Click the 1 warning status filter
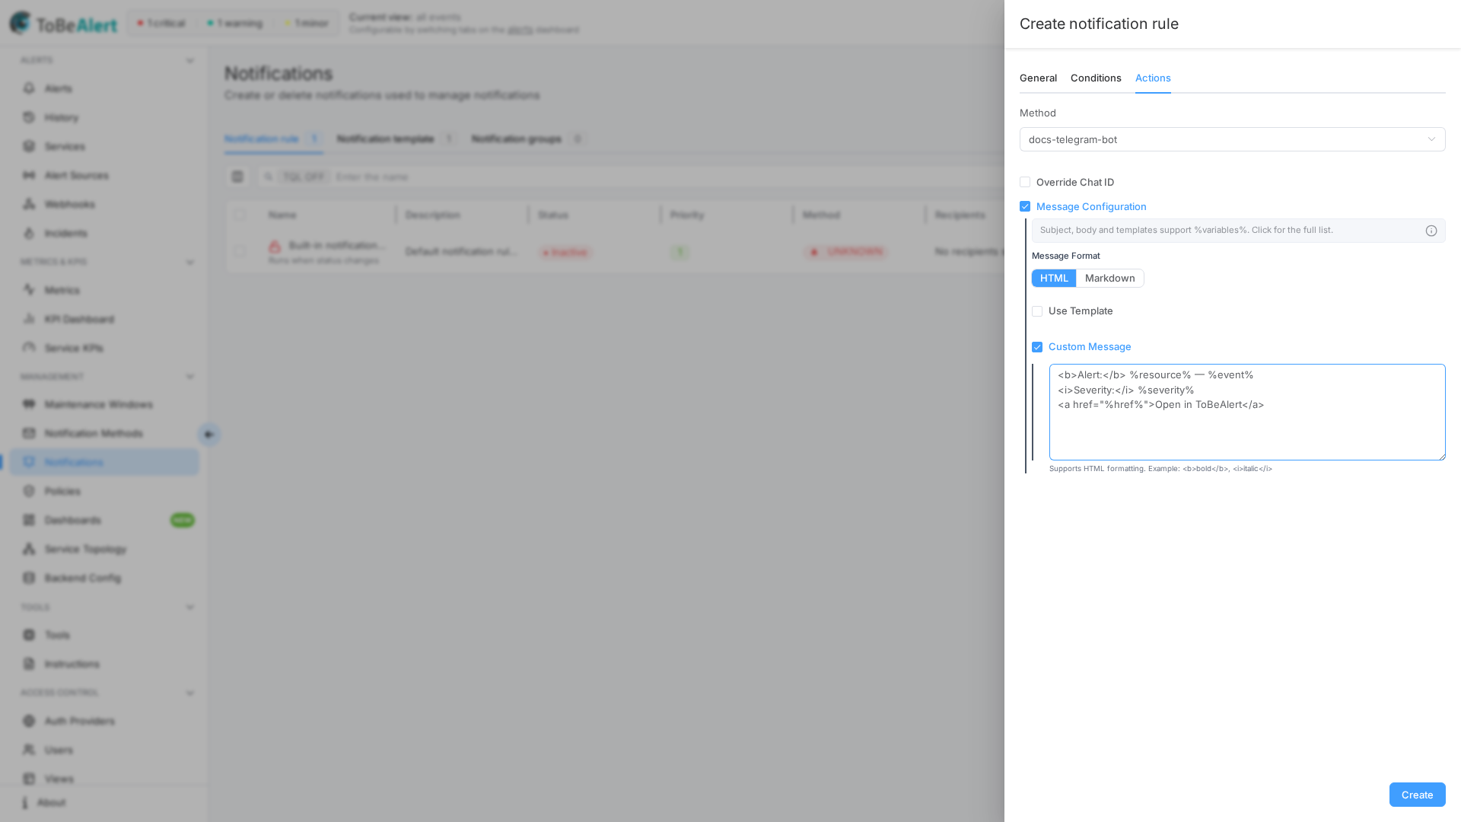This screenshot has height=822, width=1461. click(x=234, y=23)
